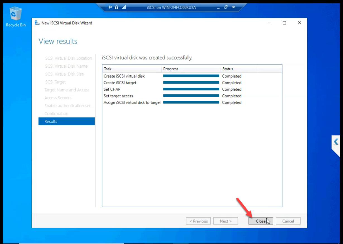Sort by the Status column header
Screen dimensions: 343x244
pyautogui.click(x=239, y=69)
